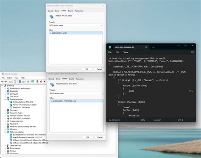Switch to Events tab in Radeon properties

click(x=71, y=11)
